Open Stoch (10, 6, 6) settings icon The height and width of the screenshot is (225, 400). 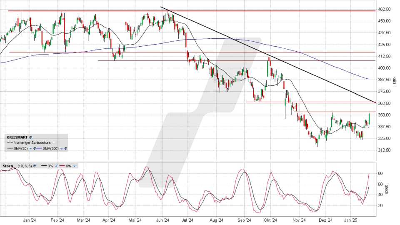coord(35,166)
